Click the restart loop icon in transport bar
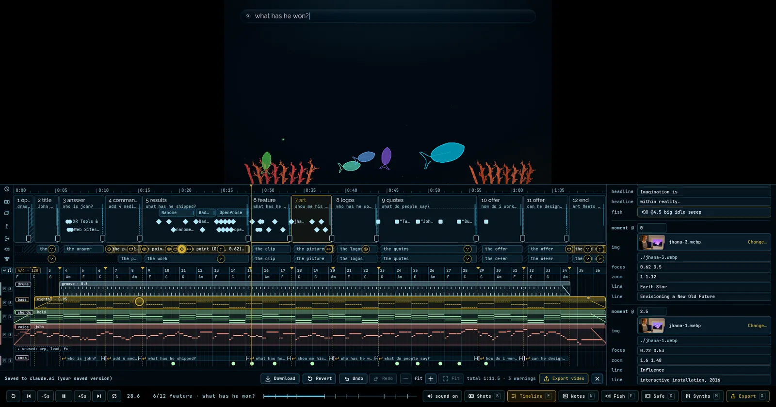The image size is (776, 407). 13,396
